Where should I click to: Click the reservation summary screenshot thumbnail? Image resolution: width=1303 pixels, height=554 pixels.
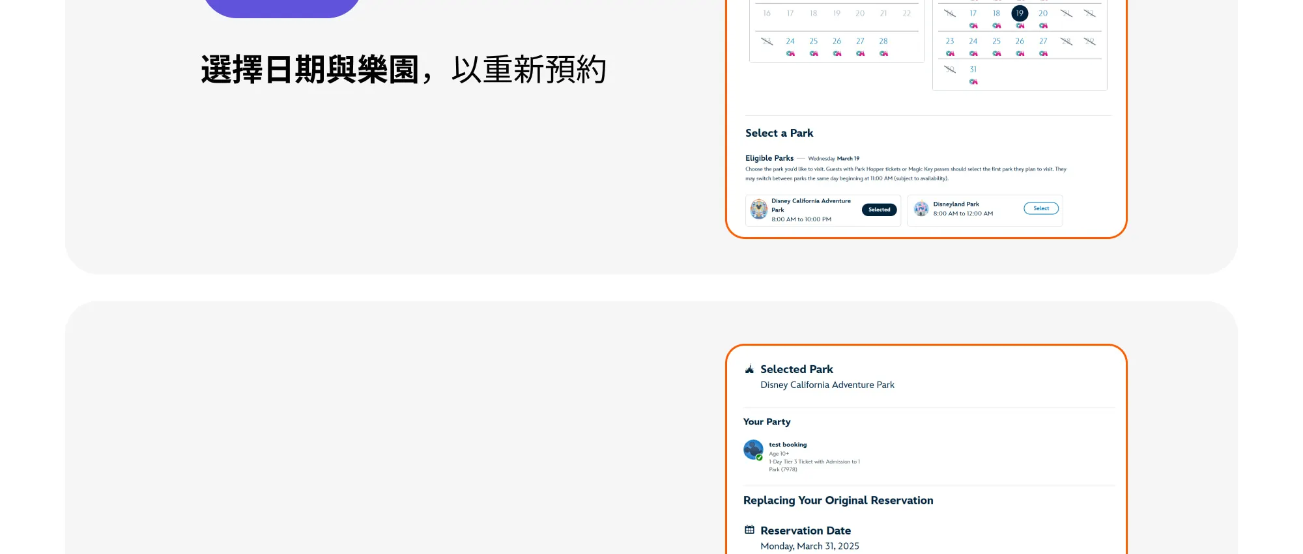tap(926, 449)
